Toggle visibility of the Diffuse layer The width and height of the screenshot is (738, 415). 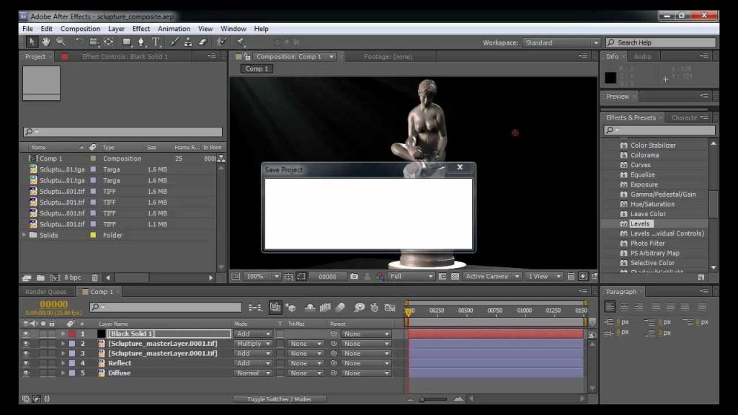[26, 373]
